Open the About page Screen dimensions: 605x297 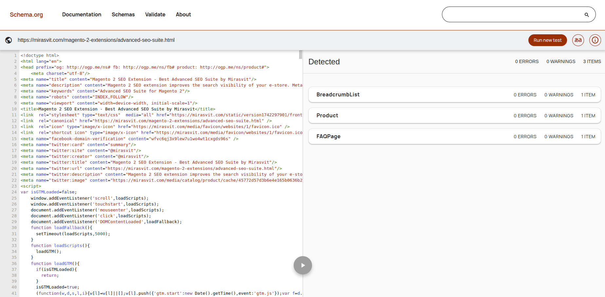pos(183,14)
